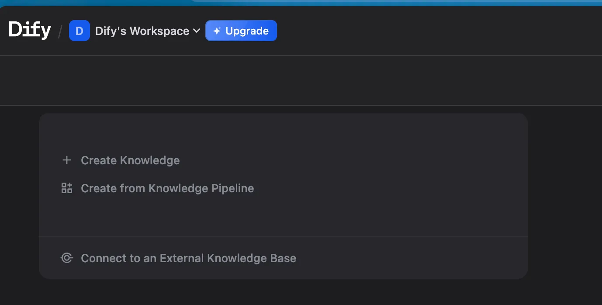Click the blue D workspace avatar

80,31
